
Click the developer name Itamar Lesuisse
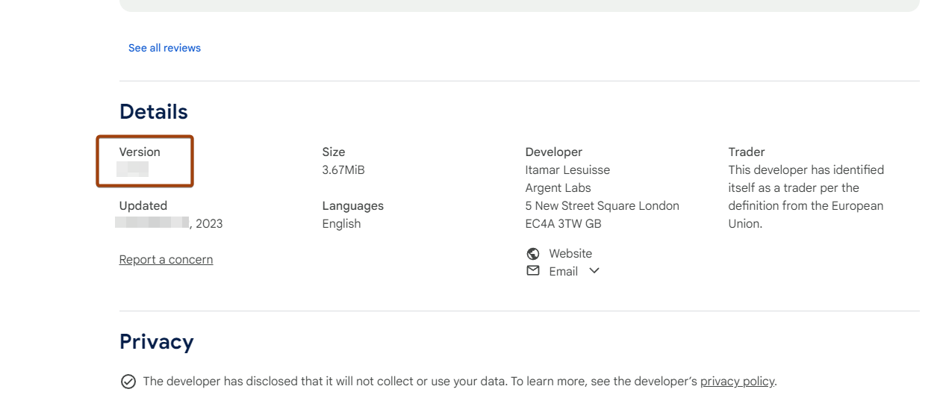point(567,170)
